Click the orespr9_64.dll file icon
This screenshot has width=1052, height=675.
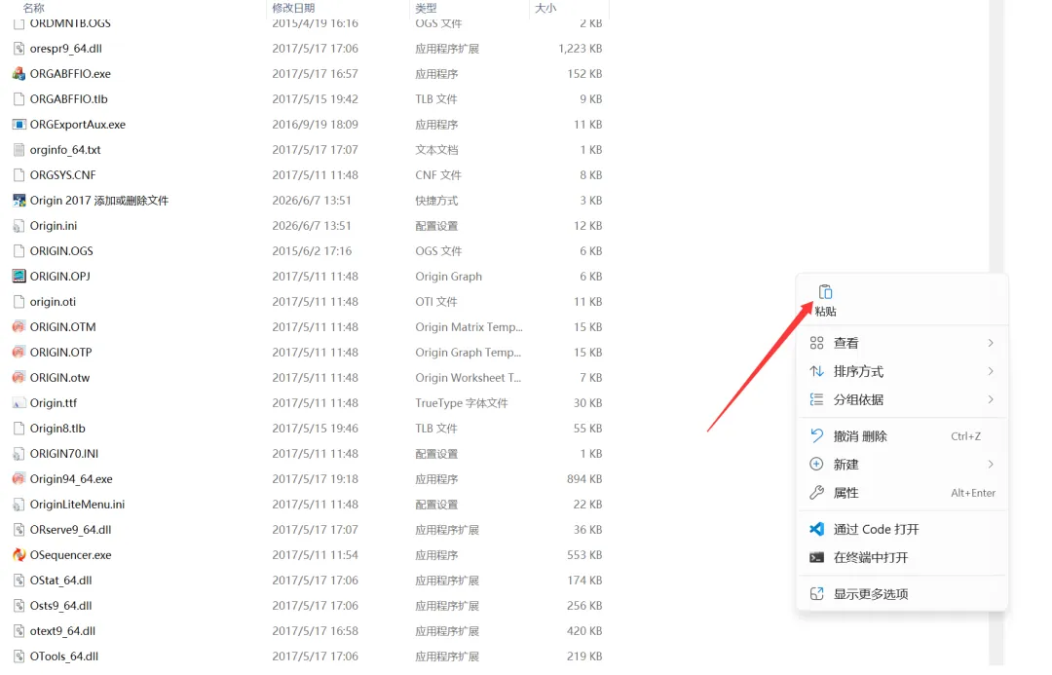coord(19,49)
